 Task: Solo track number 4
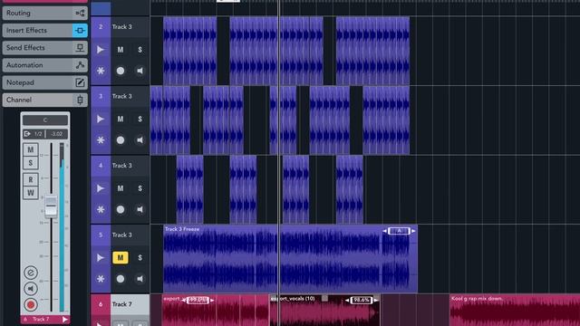(x=140, y=188)
